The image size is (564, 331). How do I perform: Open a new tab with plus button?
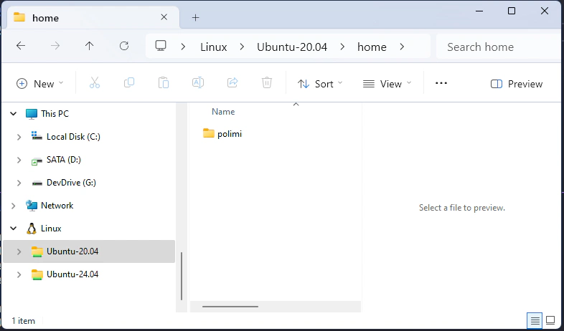tap(195, 18)
